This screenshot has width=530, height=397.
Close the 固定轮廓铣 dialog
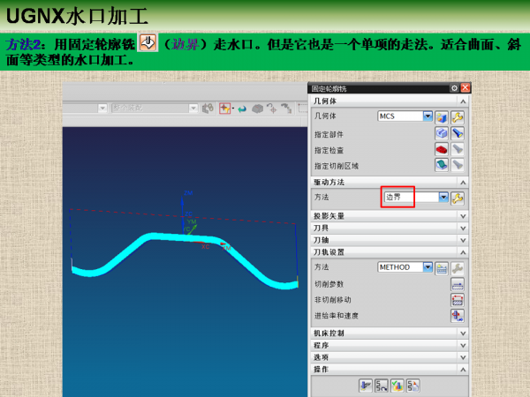[x=466, y=88]
